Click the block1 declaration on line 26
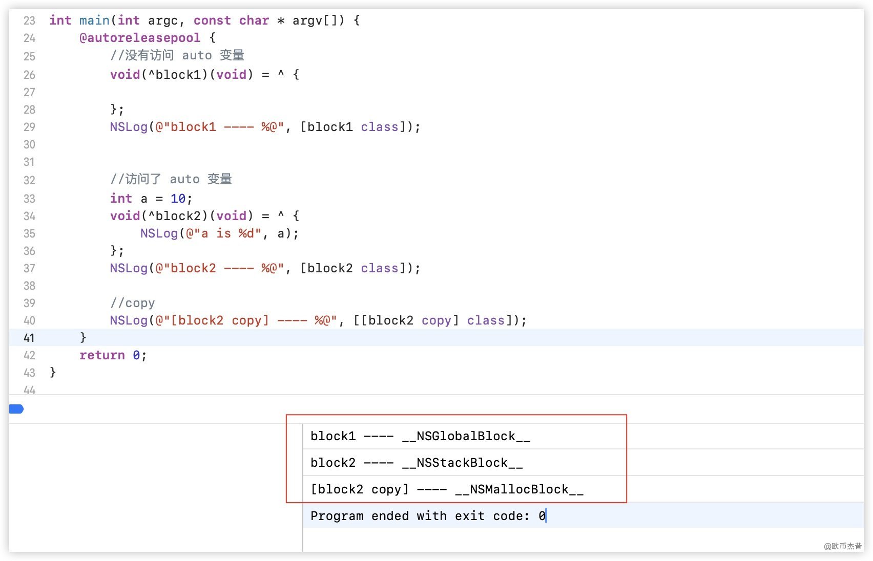Image resolution: width=873 pixels, height=561 pixels. point(178,75)
